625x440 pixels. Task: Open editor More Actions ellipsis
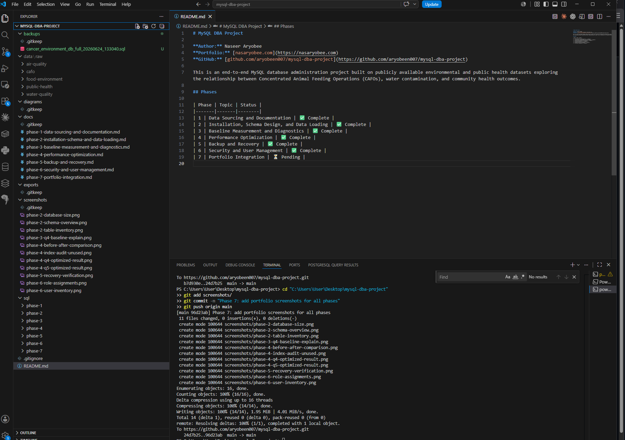click(609, 16)
